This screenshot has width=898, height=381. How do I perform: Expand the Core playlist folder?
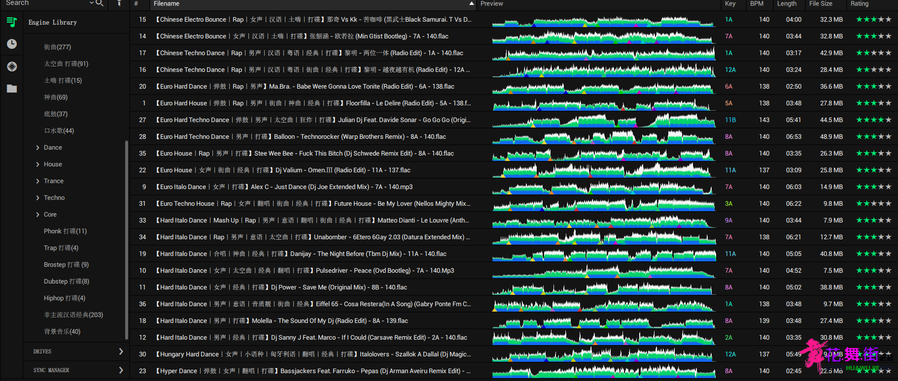pyautogui.click(x=37, y=215)
